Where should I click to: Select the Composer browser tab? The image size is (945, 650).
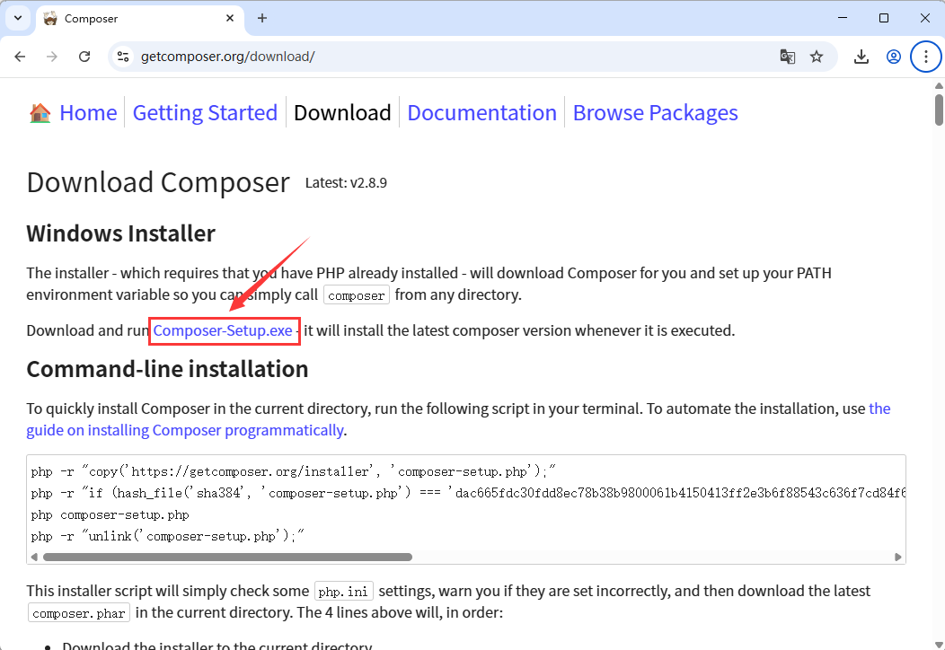click(140, 19)
